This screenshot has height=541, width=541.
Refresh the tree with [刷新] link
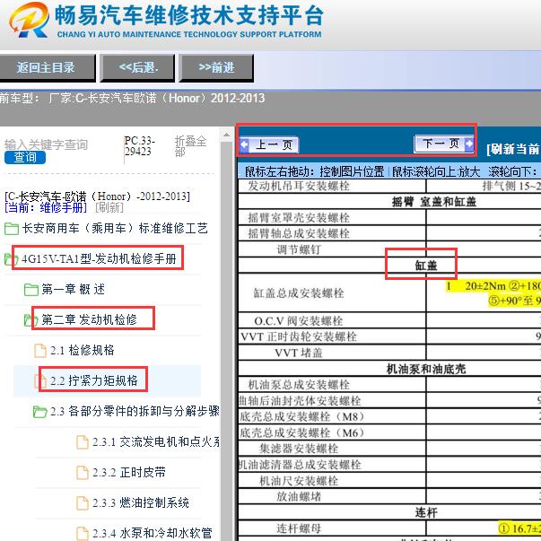click(x=109, y=208)
